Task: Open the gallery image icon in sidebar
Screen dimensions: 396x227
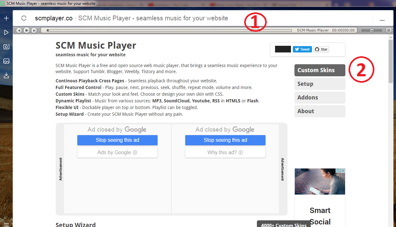Action: tap(6, 61)
